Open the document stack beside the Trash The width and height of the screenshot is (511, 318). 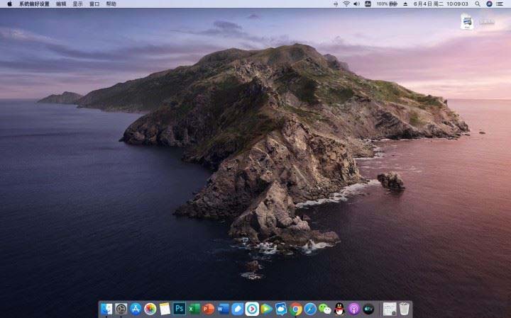coord(390,309)
